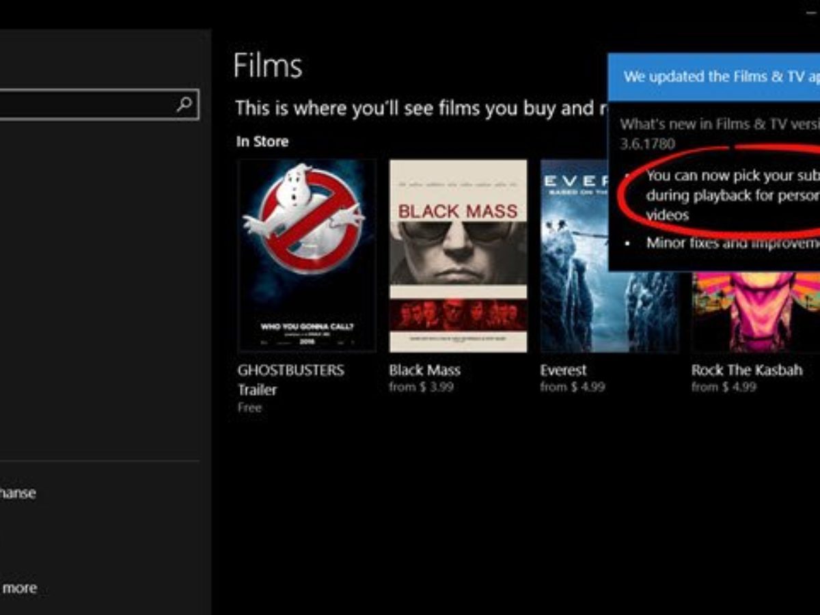Screen dimensions: 820x615
Task: Click the 'Films' page heading
Action: (268, 66)
